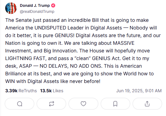
Task: Click the phrase LIGHTNING FAST in post text
Action: tap(25, 58)
